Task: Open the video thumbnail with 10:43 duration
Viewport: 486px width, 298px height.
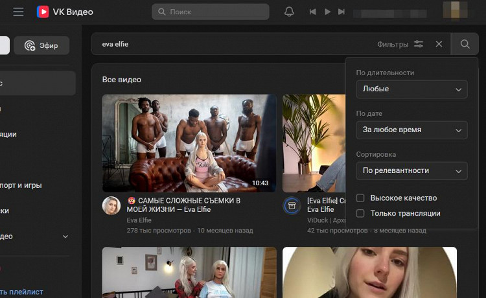Action: click(x=189, y=143)
